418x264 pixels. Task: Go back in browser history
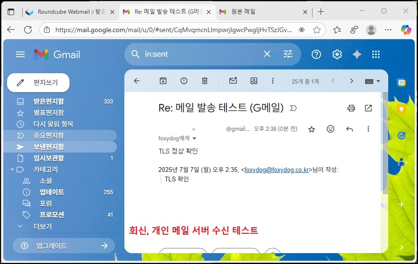(x=11, y=30)
